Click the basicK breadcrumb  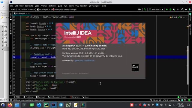tap(32, 9)
